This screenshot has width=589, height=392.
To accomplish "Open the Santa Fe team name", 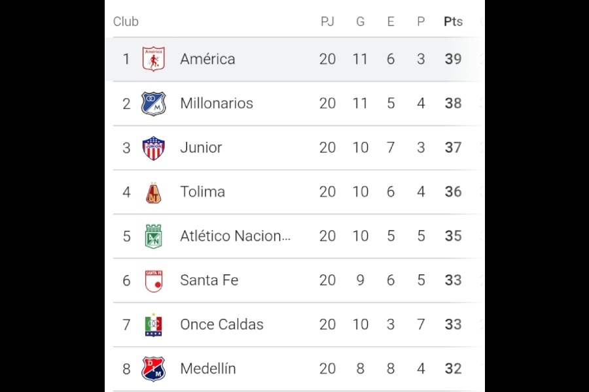I will click(x=209, y=280).
